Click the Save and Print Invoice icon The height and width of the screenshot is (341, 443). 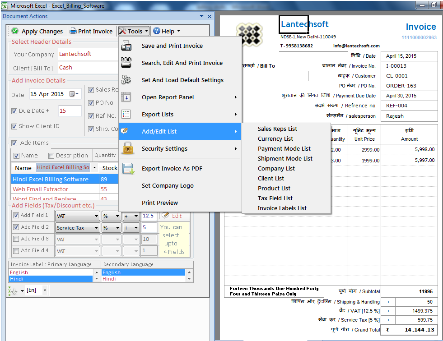[126, 46]
